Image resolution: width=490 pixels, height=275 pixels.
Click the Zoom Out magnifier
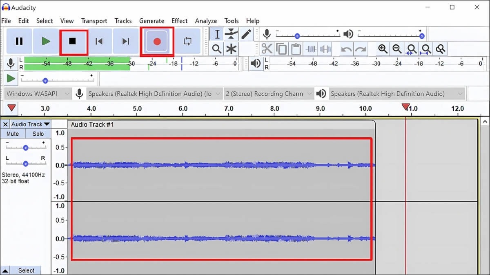(397, 49)
